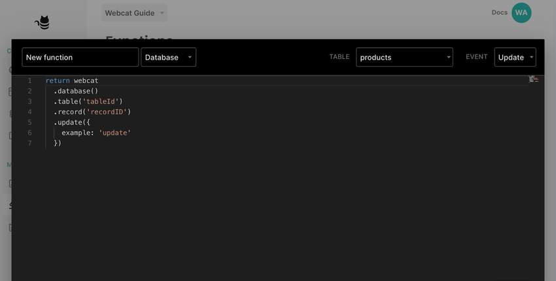Open the WA user avatar menu
The image size is (556, 281).
(x=521, y=12)
